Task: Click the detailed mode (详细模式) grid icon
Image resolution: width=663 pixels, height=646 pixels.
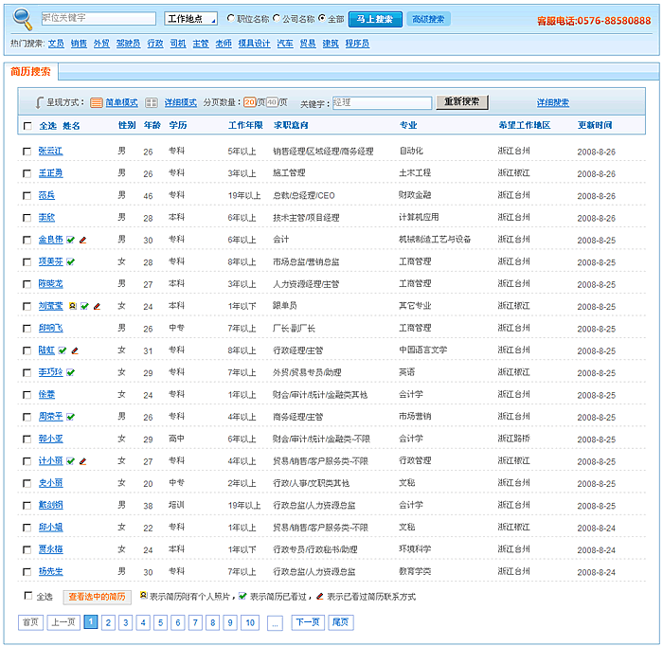Action: (152, 102)
